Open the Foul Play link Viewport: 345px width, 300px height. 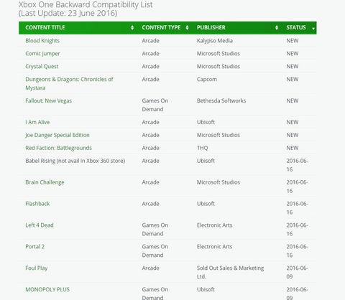tap(37, 268)
